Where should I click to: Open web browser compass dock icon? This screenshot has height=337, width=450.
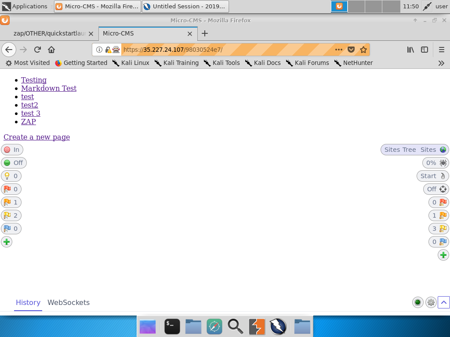click(214, 326)
